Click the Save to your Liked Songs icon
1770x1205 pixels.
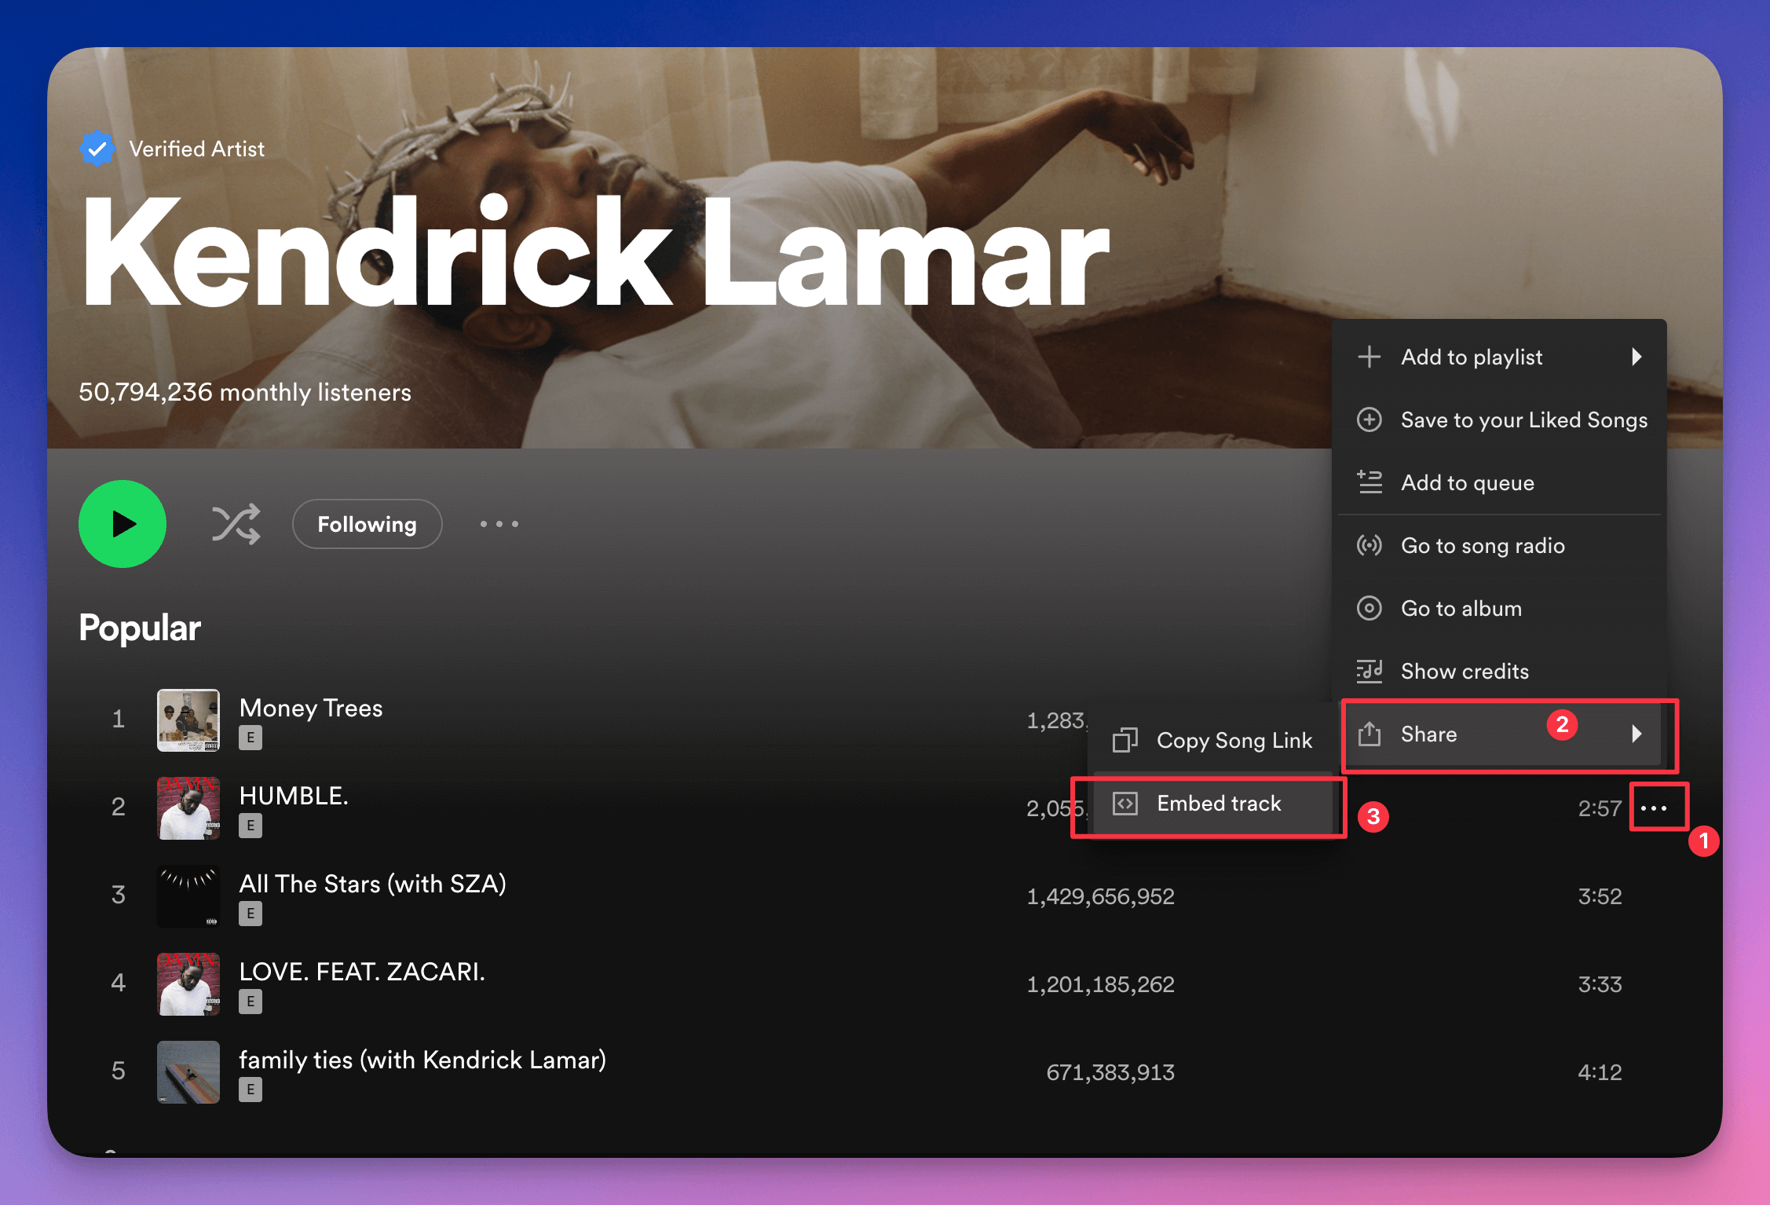tap(1370, 419)
